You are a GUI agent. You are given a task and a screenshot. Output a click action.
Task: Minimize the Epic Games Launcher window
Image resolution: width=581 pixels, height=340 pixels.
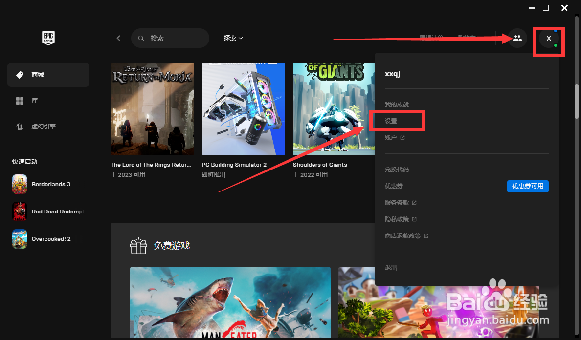[x=532, y=8]
